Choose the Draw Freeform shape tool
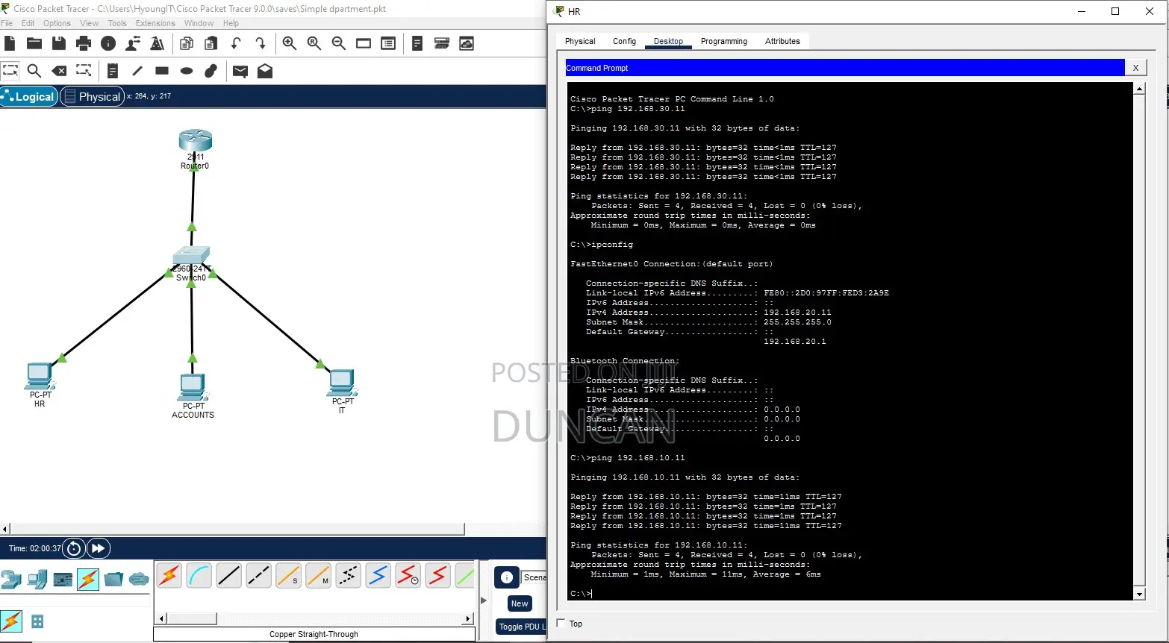 [211, 71]
